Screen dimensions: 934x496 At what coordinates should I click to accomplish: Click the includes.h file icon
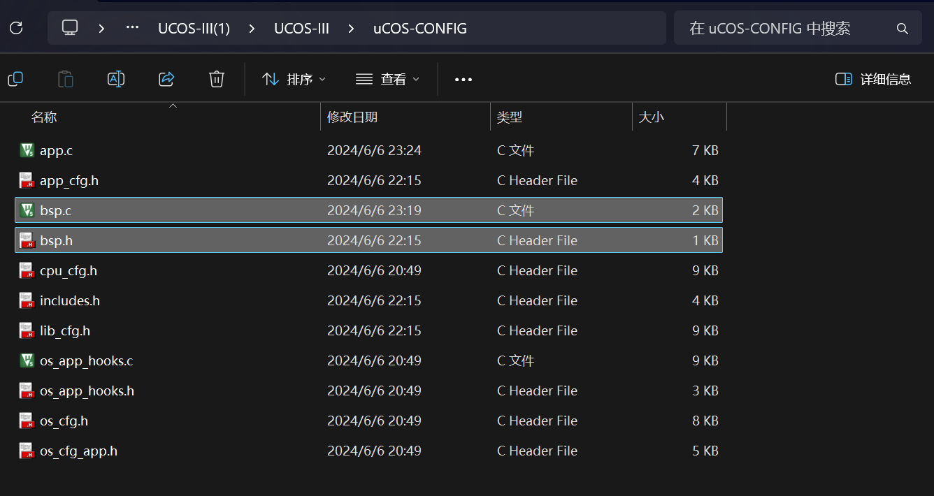(x=27, y=300)
